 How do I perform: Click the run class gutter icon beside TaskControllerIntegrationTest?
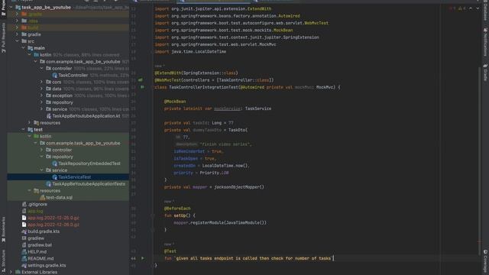(x=142, y=87)
